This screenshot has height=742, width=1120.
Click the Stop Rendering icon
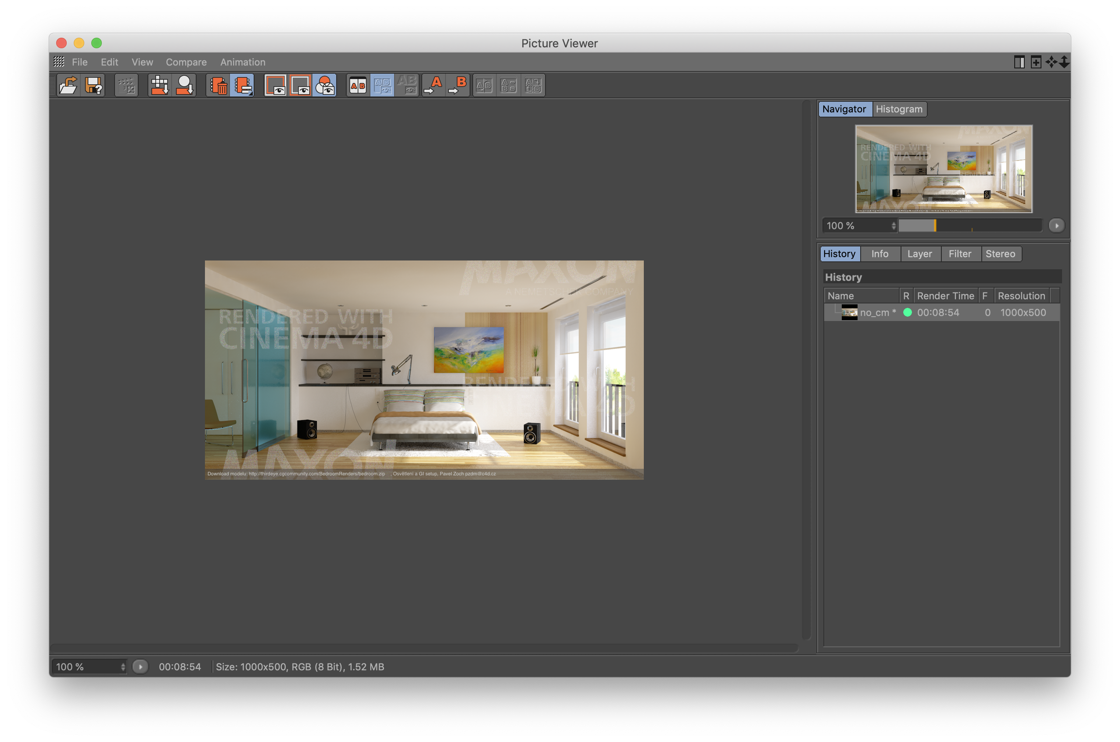click(x=126, y=86)
